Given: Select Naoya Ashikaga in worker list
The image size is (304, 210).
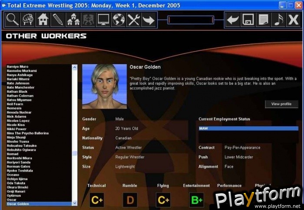Looking at the screenshot, I should (x=39, y=75).
